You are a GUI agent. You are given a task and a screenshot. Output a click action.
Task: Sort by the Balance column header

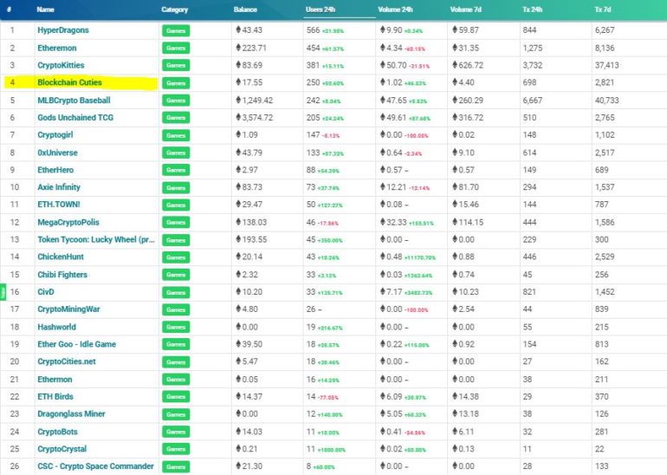click(x=245, y=10)
